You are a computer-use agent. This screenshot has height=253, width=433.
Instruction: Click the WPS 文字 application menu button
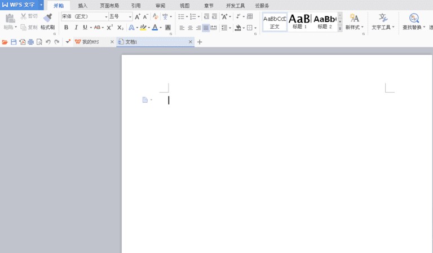pyautogui.click(x=22, y=5)
